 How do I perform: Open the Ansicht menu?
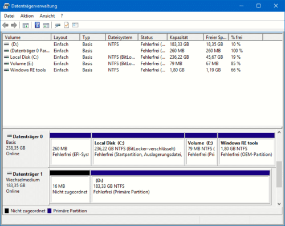click(47, 16)
